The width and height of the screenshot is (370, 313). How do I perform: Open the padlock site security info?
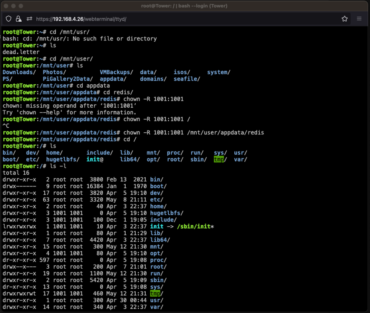pyautogui.click(x=18, y=19)
